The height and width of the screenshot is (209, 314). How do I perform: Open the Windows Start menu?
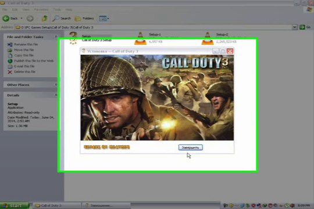click(15, 206)
